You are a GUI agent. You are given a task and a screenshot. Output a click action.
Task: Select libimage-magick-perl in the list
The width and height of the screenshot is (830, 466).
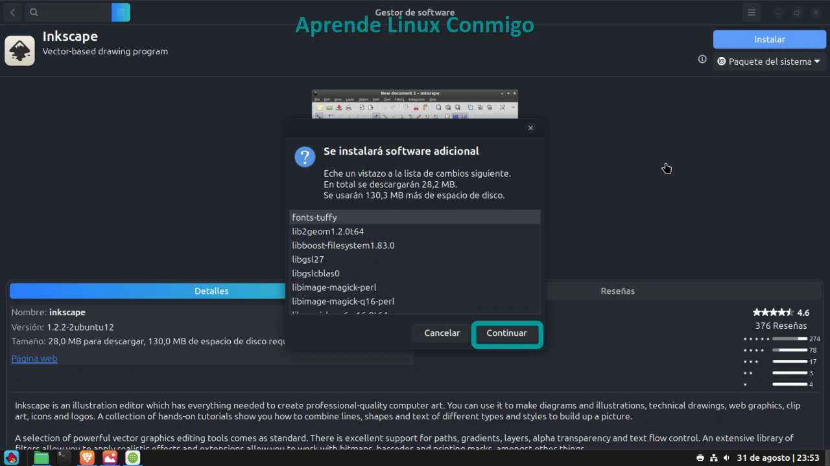(x=414, y=287)
